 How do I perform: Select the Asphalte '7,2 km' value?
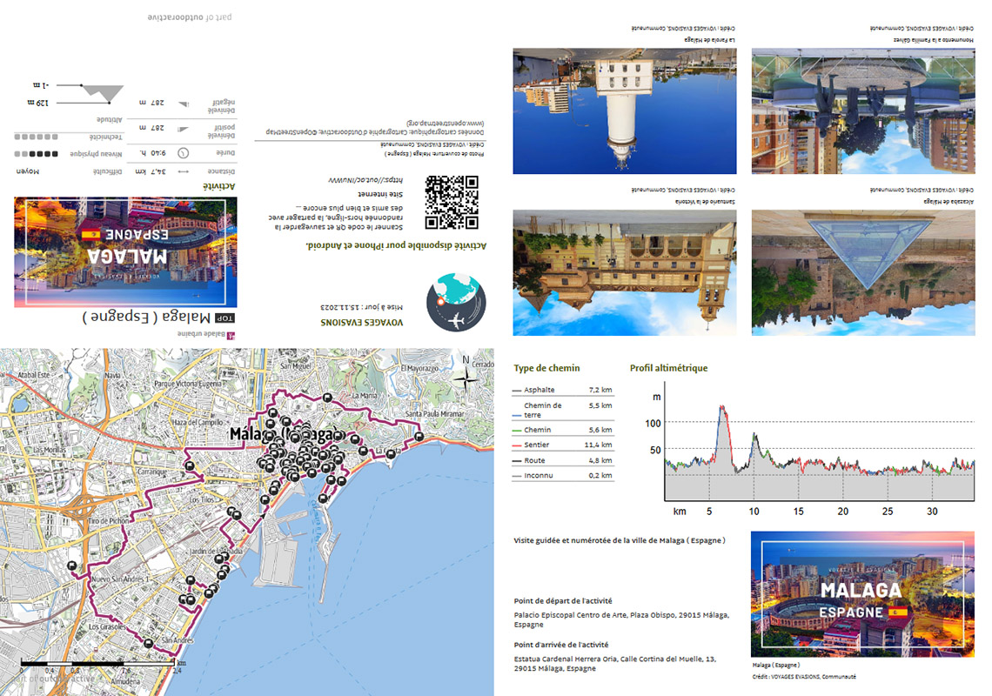point(600,391)
